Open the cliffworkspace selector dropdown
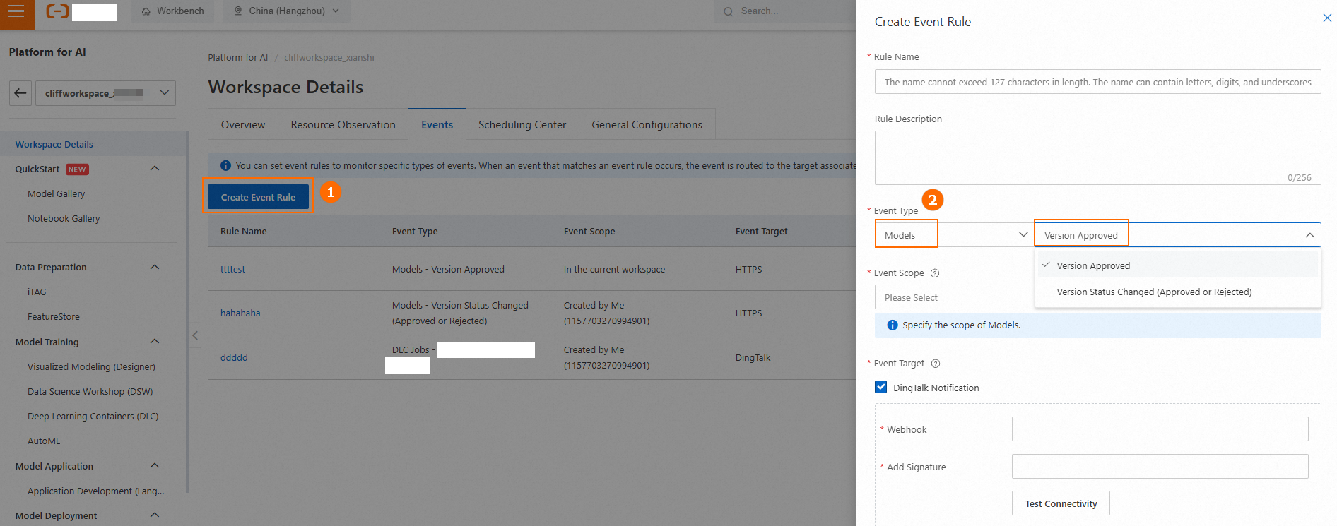1337x526 pixels. click(105, 93)
